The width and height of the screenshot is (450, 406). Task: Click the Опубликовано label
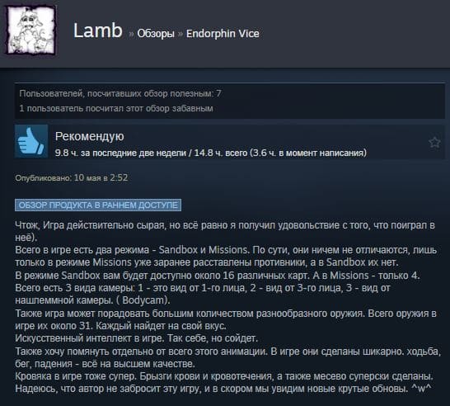click(43, 178)
